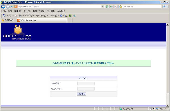Expand the zoom level dropdown arrow
170x111 pixels.
pyautogui.click(x=165, y=109)
